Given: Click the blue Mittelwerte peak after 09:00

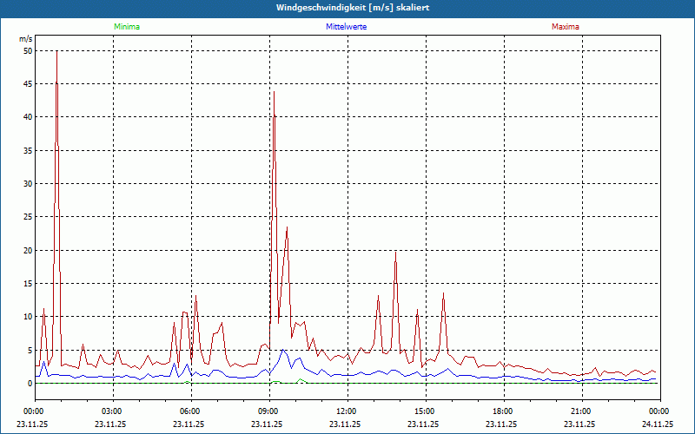Looking at the screenshot, I should pos(283,351).
